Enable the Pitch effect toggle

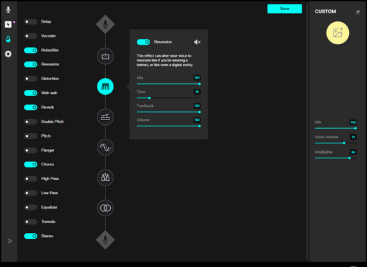[x=31, y=136]
